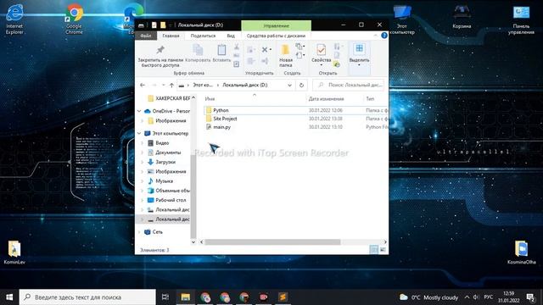
Task: Open the blue Help question-mark icon
Action: point(384,36)
